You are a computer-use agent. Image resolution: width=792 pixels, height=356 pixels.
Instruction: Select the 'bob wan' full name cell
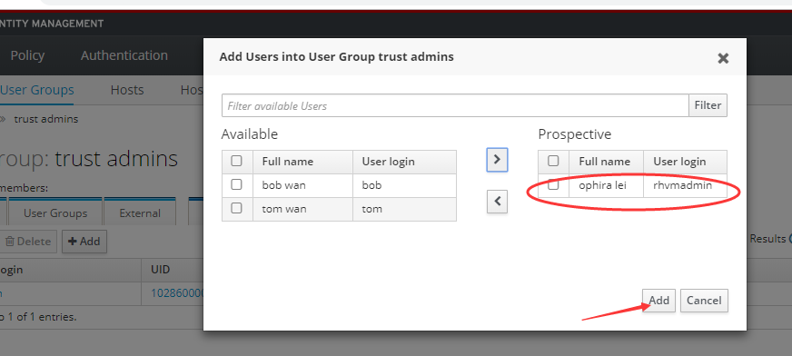302,185
